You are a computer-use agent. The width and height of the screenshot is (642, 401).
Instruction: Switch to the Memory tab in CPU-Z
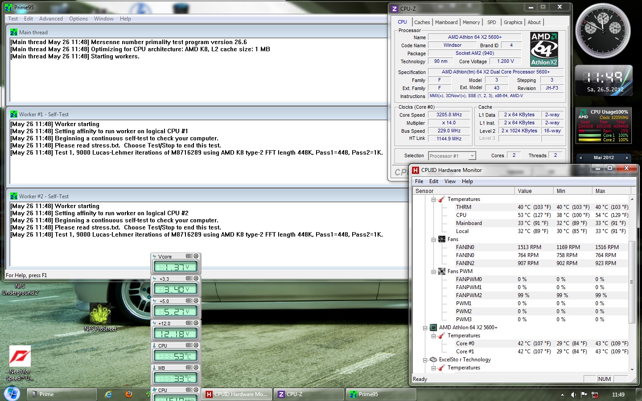471,22
